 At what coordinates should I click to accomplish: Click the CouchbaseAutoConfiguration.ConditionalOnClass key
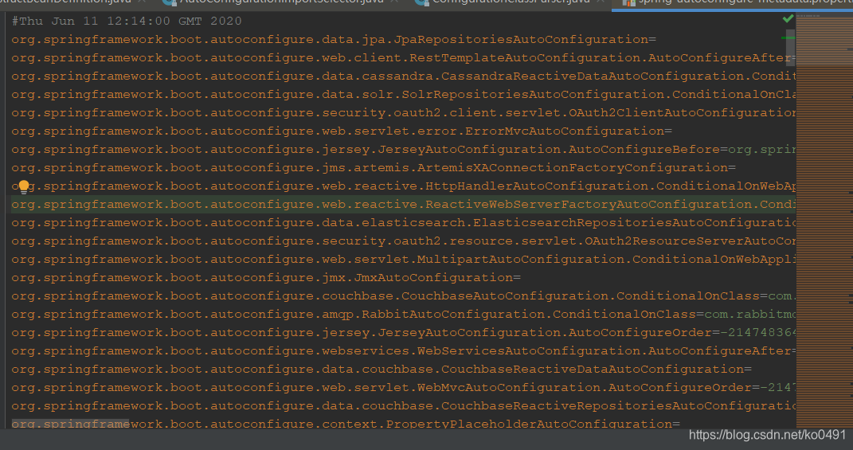pyautogui.click(x=385, y=296)
